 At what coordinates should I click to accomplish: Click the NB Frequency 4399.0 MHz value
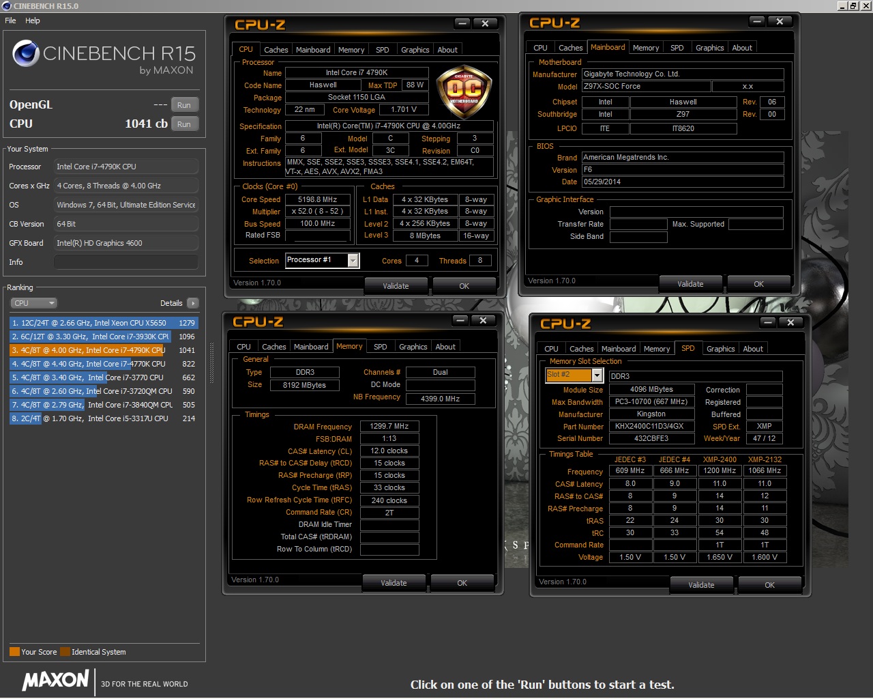tap(440, 399)
